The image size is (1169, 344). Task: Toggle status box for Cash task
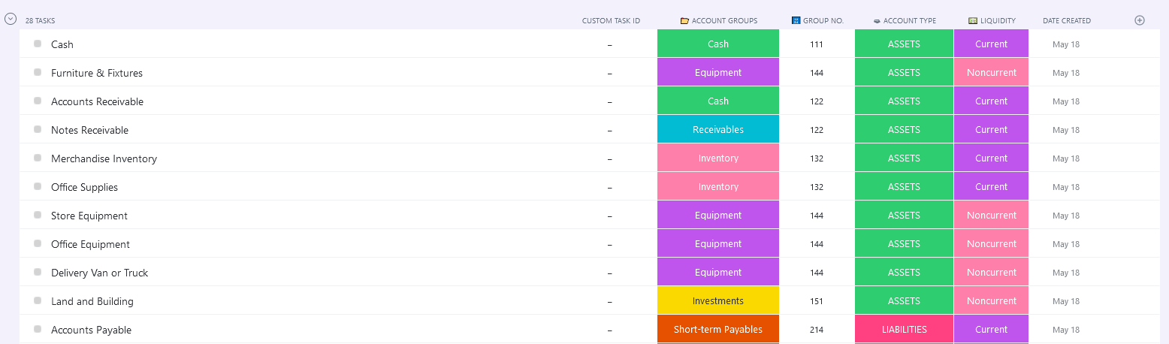pos(38,44)
